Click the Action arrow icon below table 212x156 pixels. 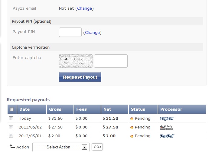pos(12,146)
